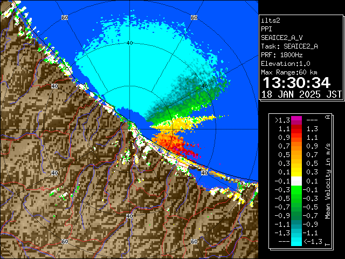Click the 'PPI' scan type text
Viewport: 345px width, 259px height.
coord(266,29)
